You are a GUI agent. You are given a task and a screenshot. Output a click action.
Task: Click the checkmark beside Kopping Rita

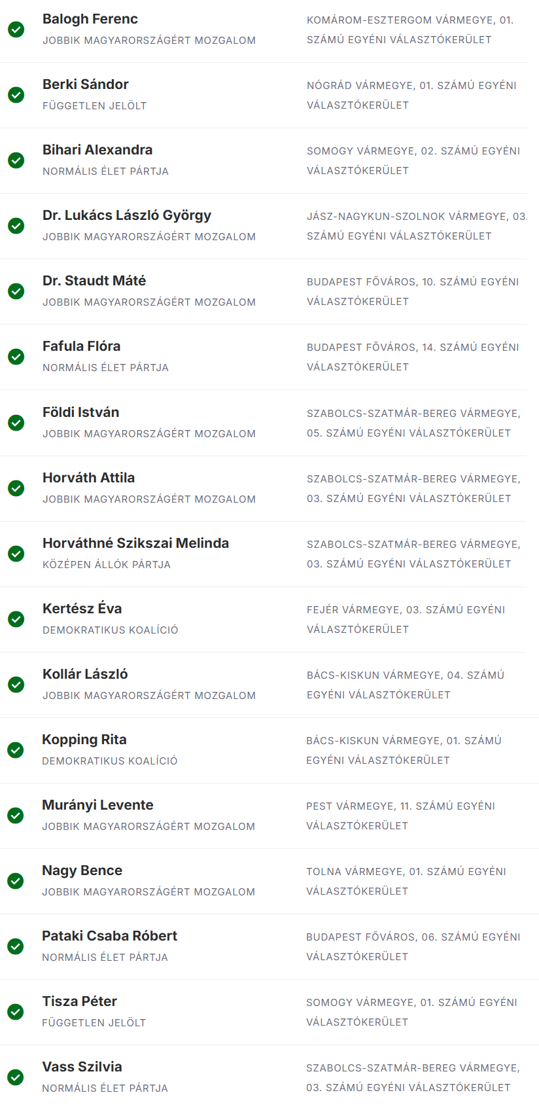point(16,750)
